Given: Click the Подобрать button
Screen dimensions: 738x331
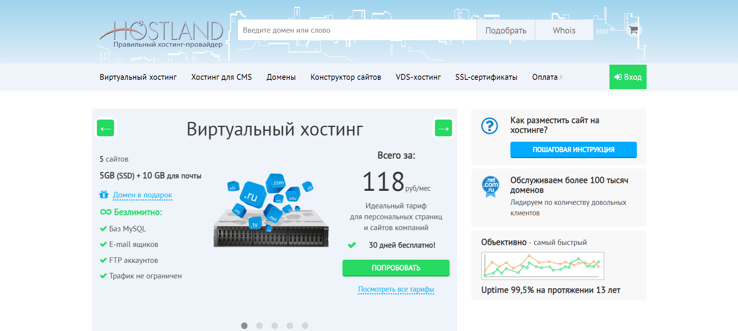Looking at the screenshot, I should (x=506, y=30).
